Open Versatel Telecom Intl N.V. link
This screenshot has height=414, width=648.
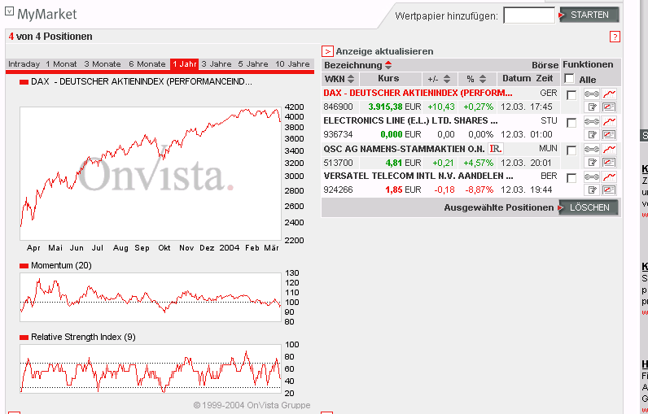point(418,176)
